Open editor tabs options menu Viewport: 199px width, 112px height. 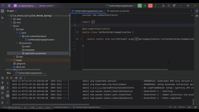coord(191,11)
